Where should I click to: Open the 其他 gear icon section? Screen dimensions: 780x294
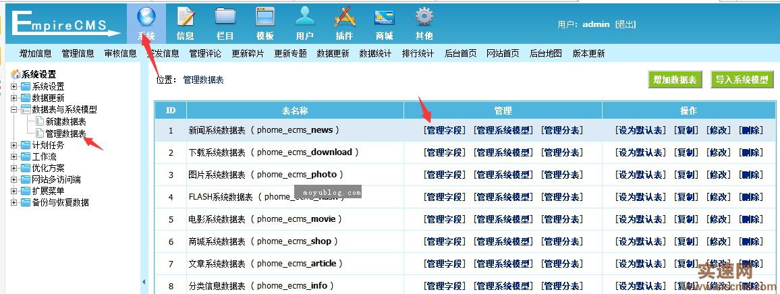[x=424, y=24]
